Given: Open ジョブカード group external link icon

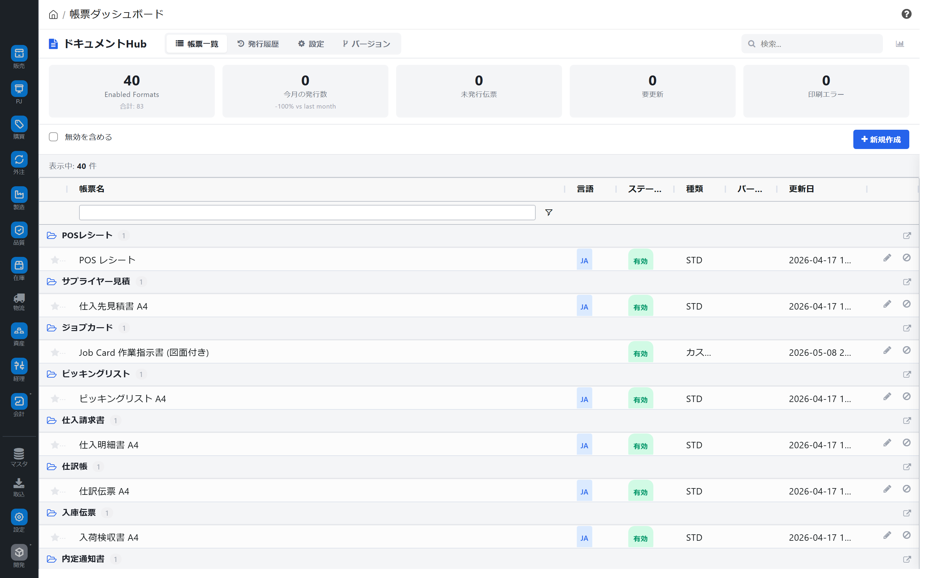Looking at the screenshot, I should (906, 328).
